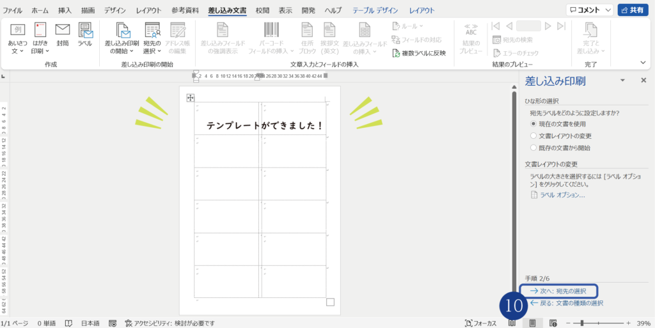Switch to the テーブル デザイン tab
Image resolution: width=655 pixels, height=328 pixels.
(x=377, y=11)
